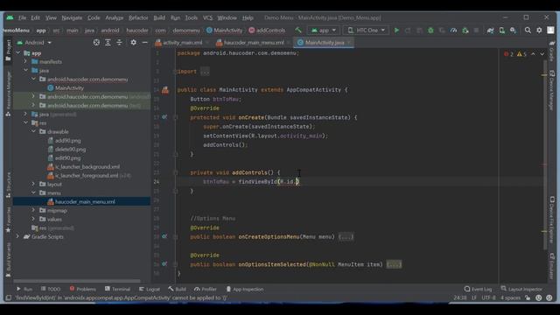Screen dimensions: 560x315
Task: Open the Build menu
Action: [159, 17]
